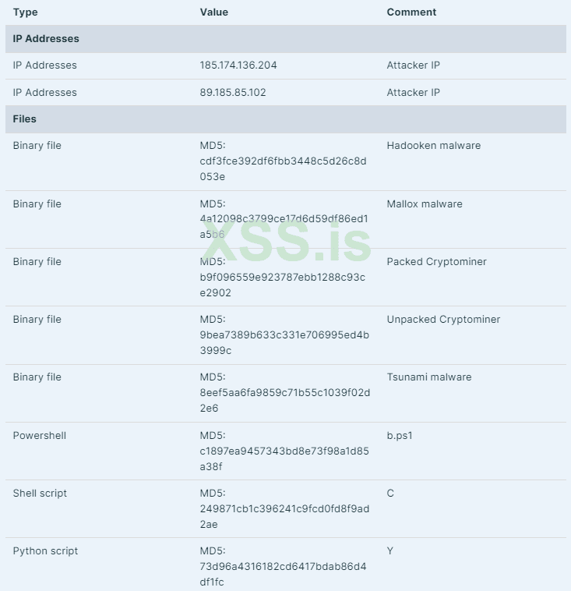Click the Shell script type cell
Viewport: 571px width, 591px height.
(40, 494)
